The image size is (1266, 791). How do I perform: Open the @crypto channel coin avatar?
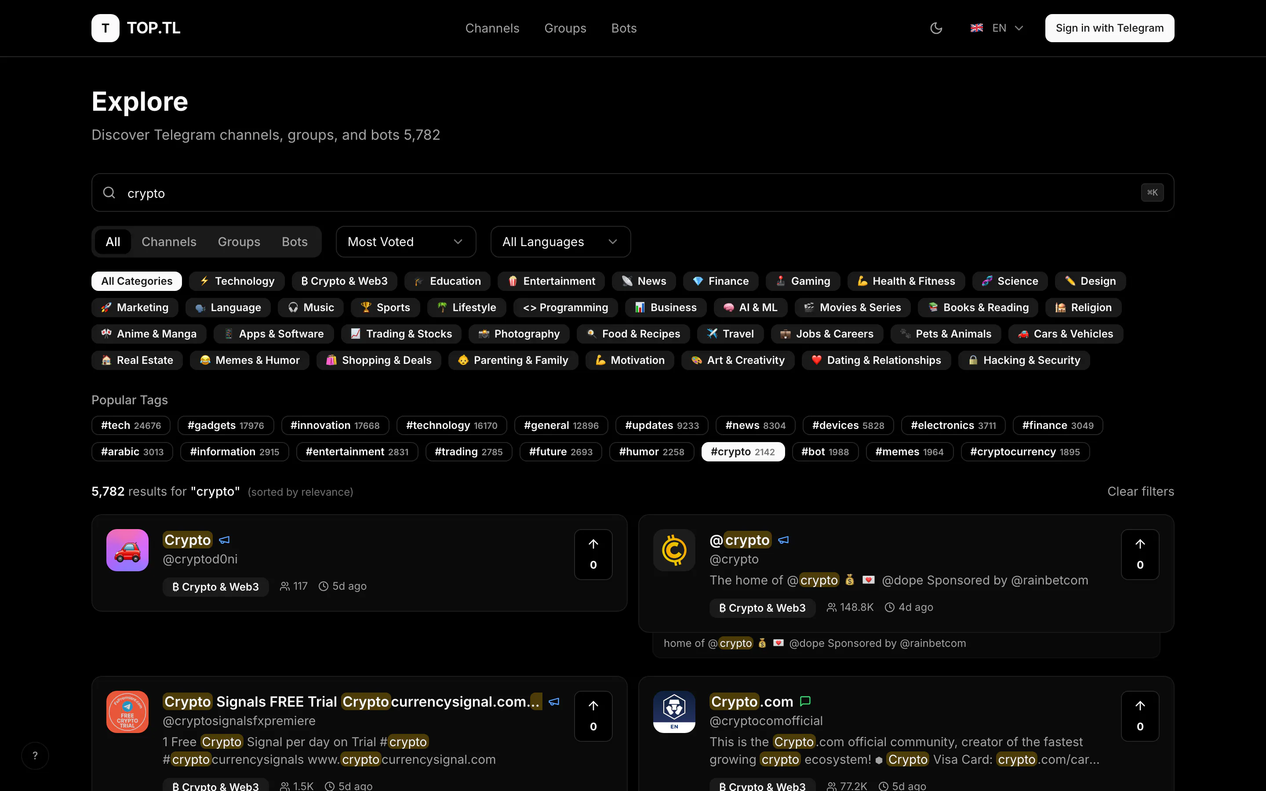674,550
